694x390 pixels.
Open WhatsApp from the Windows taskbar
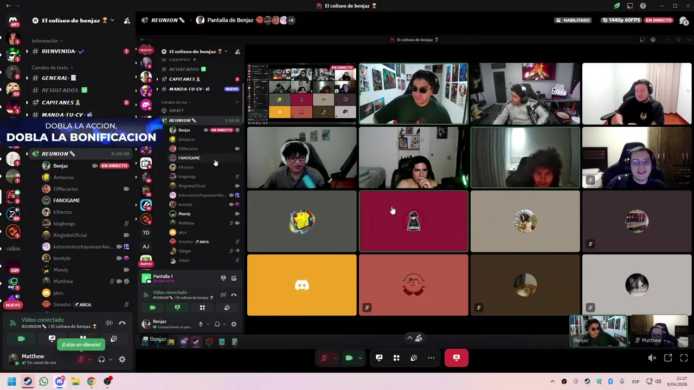click(x=43, y=381)
